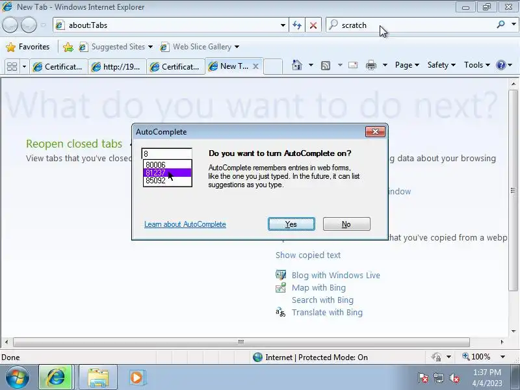Viewport: 520px width, 390px height.
Task: Click Map with Bing accelerator
Action: tap(318, 287)
